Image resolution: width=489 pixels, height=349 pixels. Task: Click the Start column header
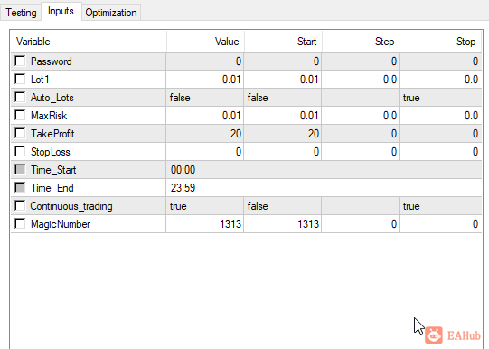[283, 42]
